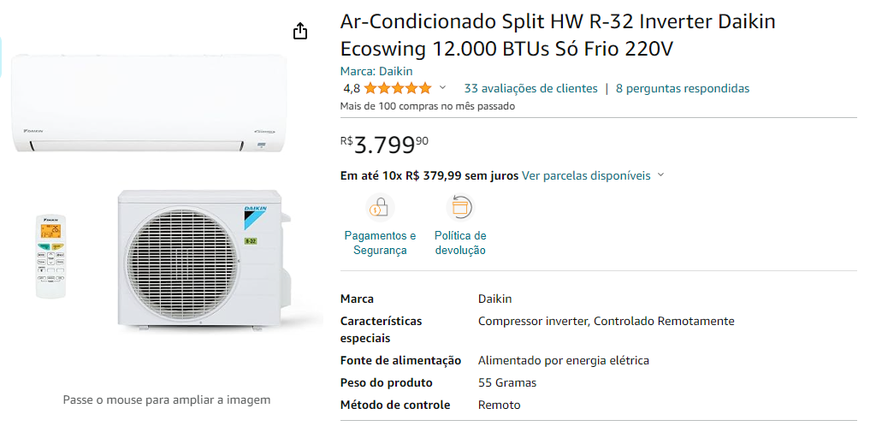The image size is (876, 426).
Task: Click the five-star rating icons
Action: pyautogui.click(x=398, y=88)
